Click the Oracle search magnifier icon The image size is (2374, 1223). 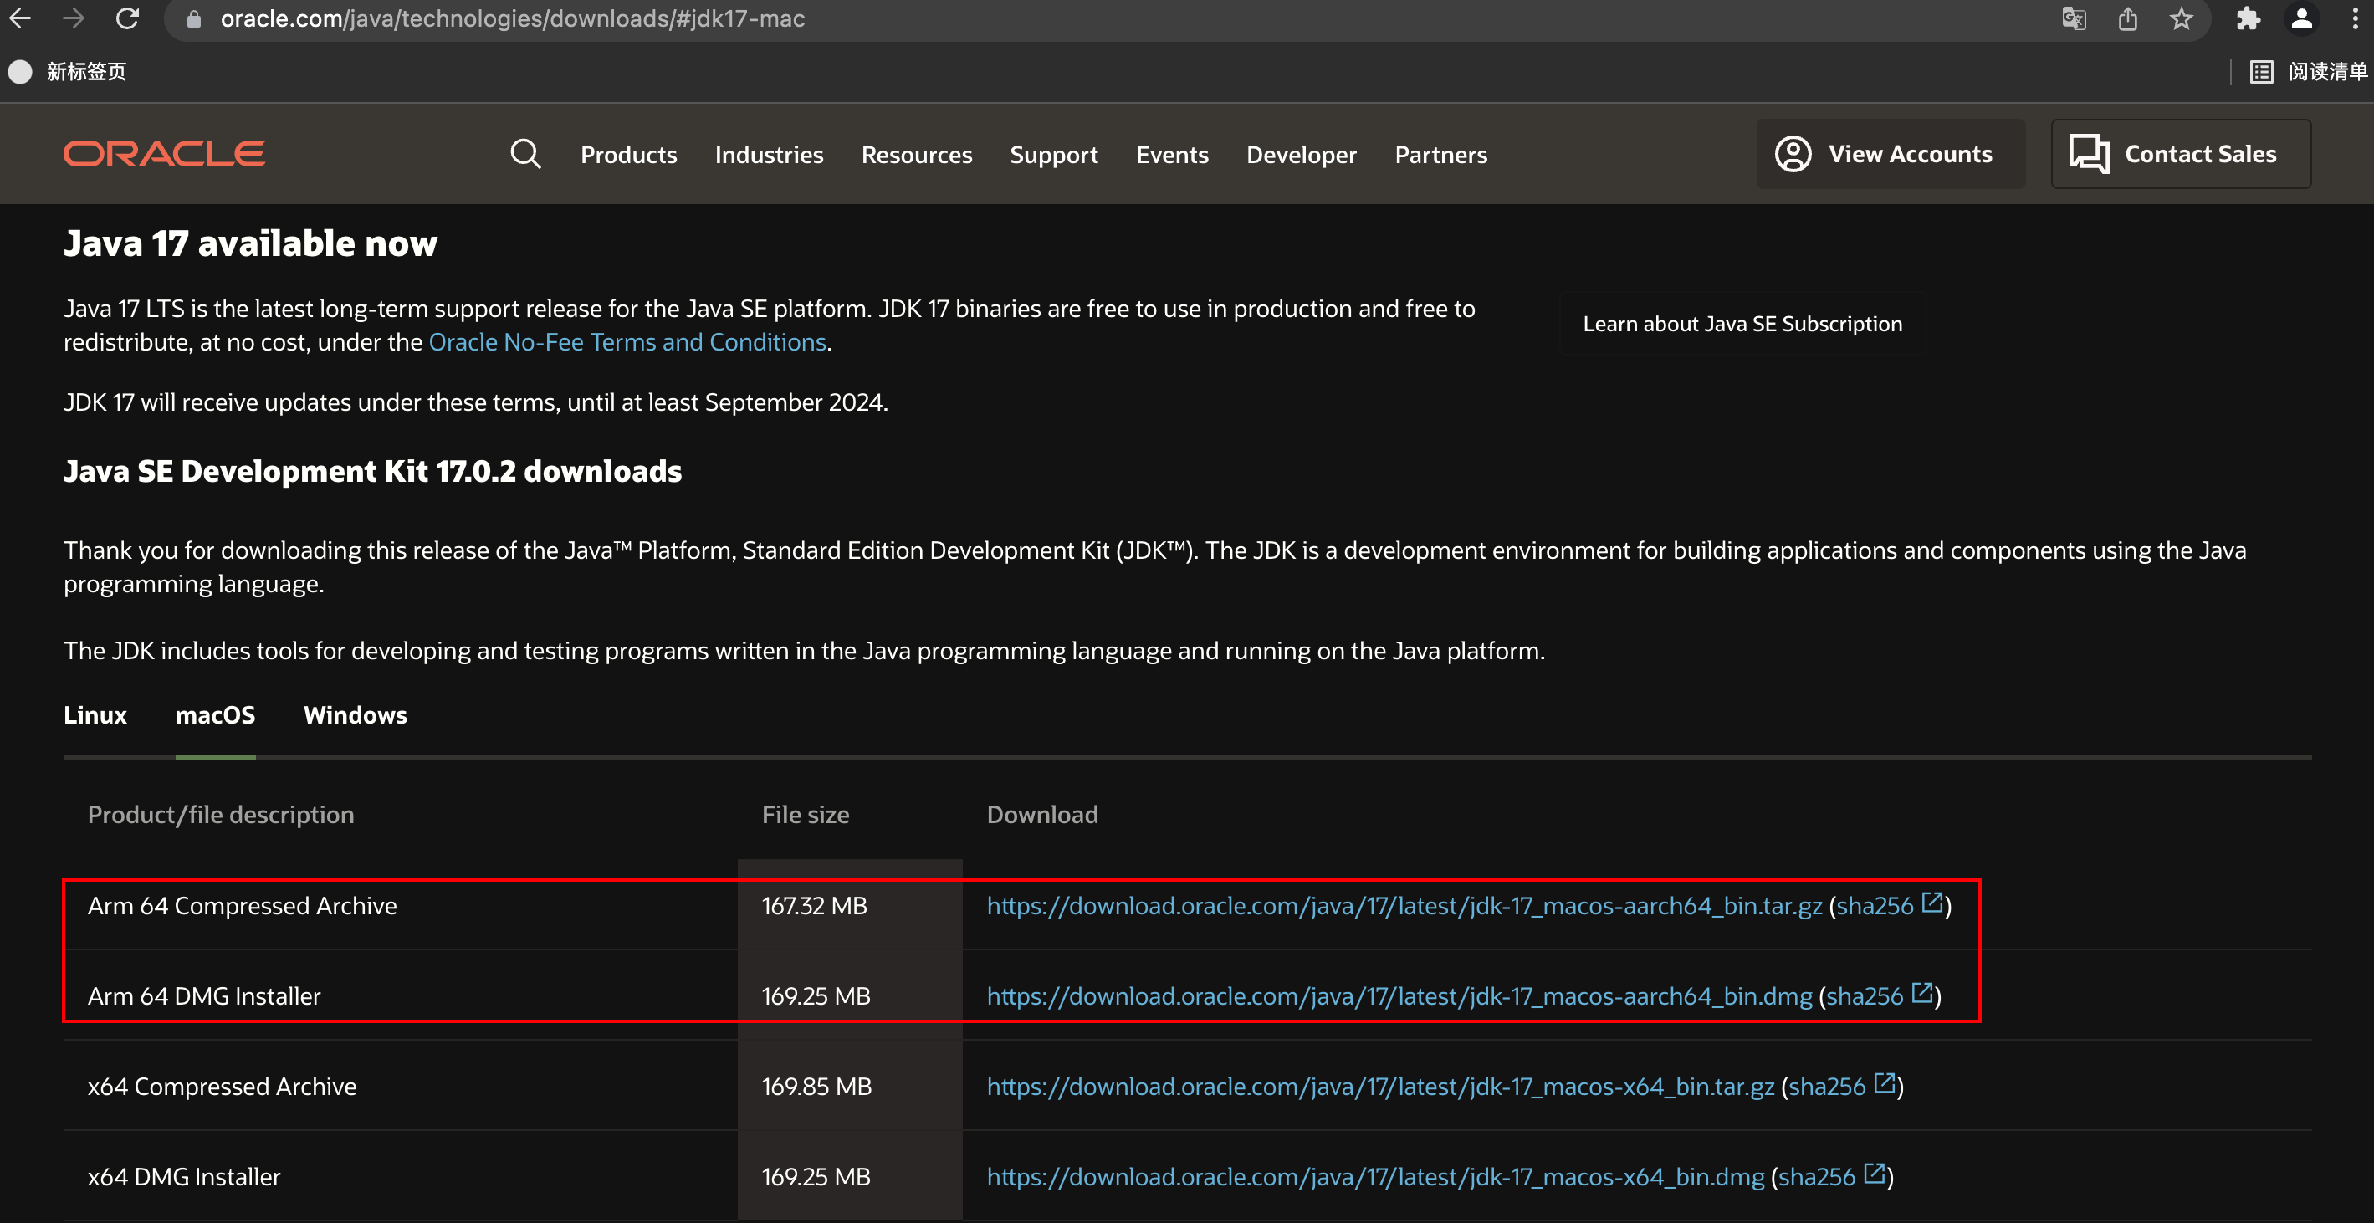pos(525,154)
